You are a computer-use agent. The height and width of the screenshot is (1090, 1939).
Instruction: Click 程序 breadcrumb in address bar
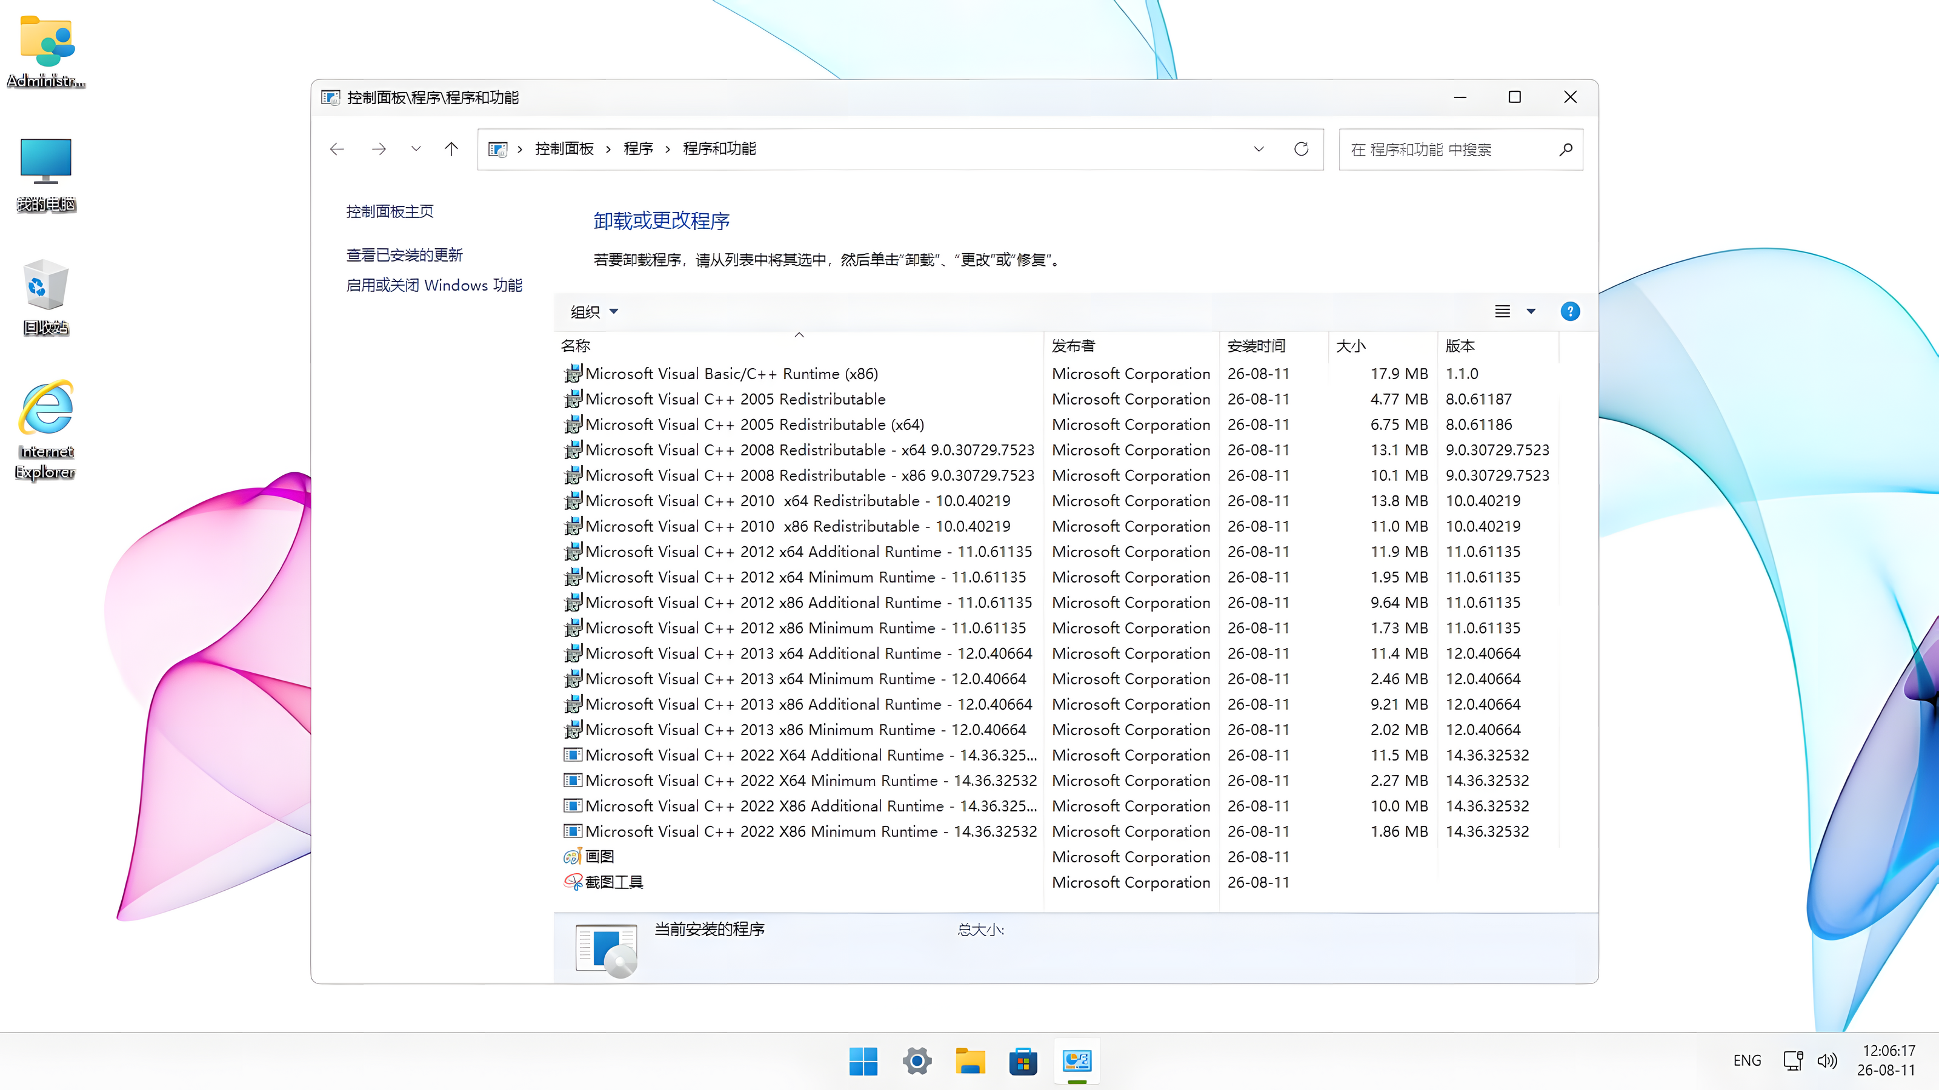[x=638, y=149]
